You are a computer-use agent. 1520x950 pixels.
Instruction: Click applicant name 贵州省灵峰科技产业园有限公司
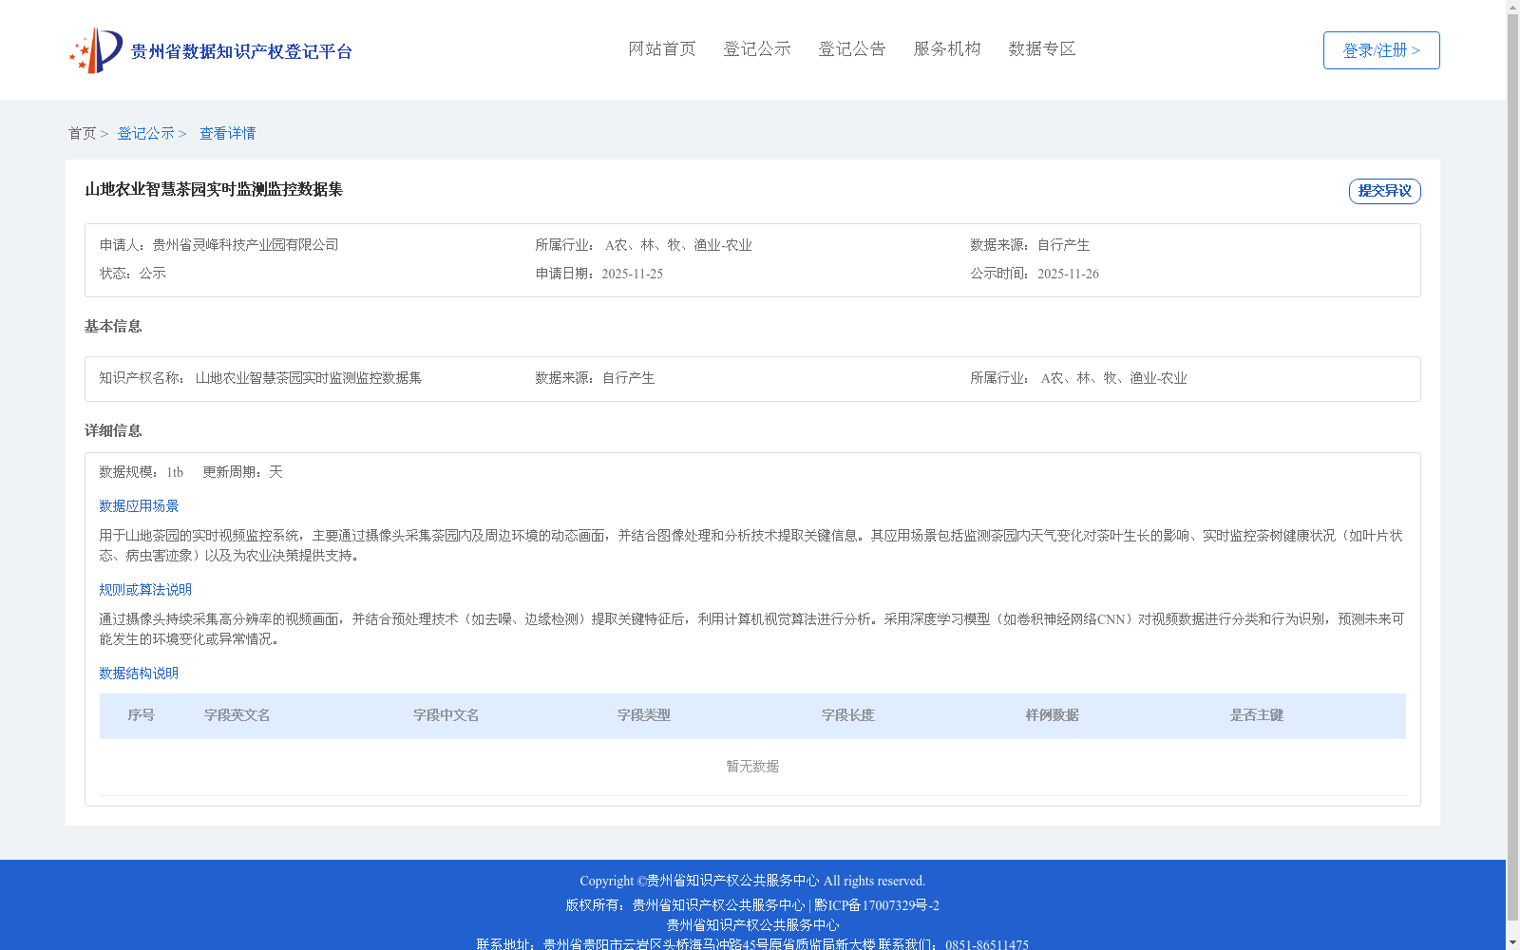pyautogui.click(x=245, y=245)
